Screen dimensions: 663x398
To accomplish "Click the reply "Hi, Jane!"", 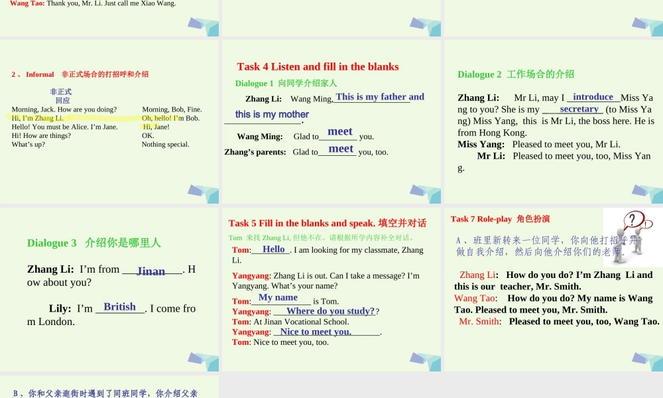I will pos(156,127).
